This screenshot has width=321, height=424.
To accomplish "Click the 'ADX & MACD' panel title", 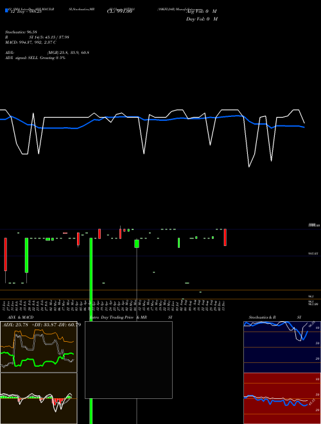I will coord(21,317).
